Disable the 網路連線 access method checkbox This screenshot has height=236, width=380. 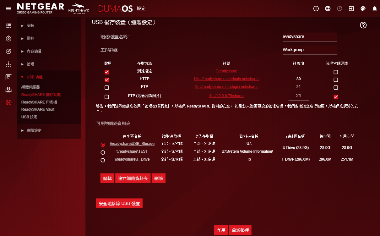click(107, 72)
